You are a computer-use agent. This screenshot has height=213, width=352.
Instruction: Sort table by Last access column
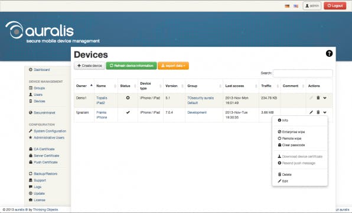[x=241, y=86]
